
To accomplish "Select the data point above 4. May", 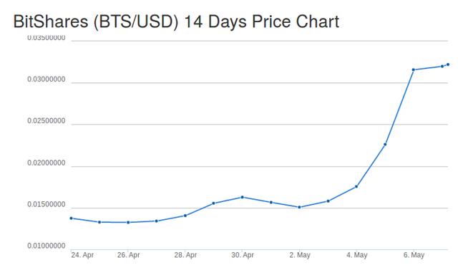I will 356,186.
